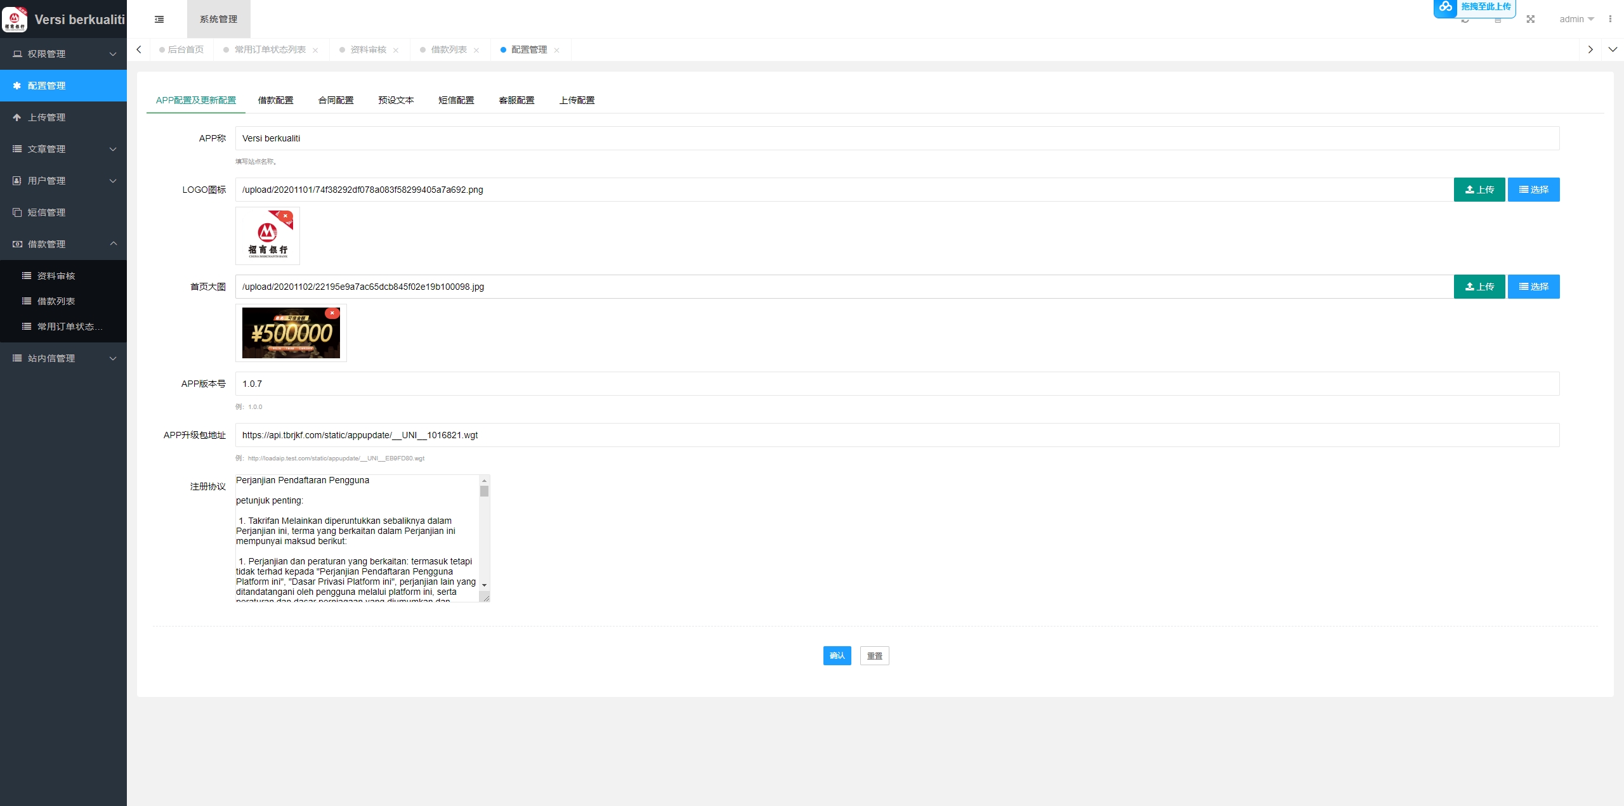Delete the homepage banner image via X
Viewport: 1624px width, 806px height.
(x=332, y=313)
